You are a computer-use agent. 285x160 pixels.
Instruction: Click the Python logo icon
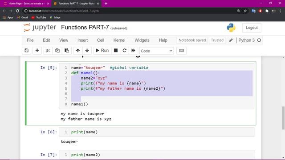pos(231,28)
